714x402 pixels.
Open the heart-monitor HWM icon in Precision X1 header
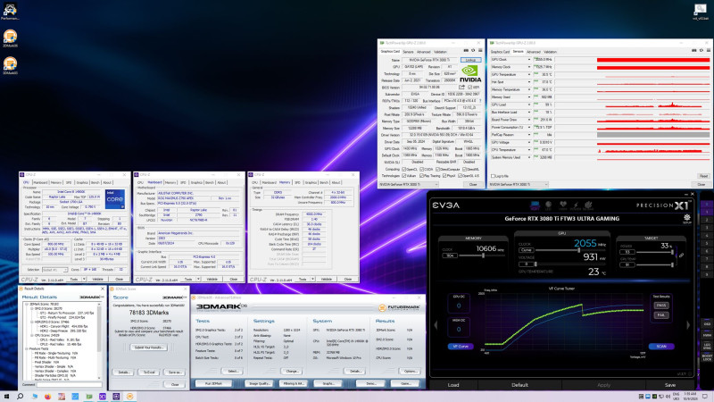[x=563, y=205]
